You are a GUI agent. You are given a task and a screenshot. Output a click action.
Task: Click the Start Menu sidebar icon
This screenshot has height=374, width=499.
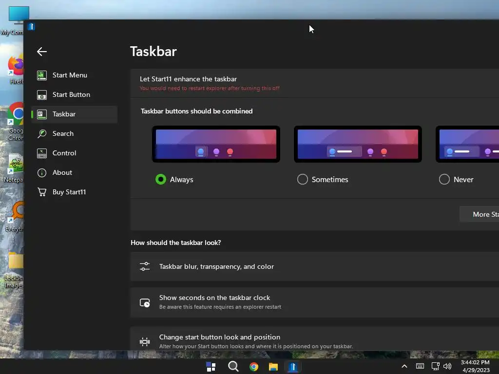tap(42, 75)
